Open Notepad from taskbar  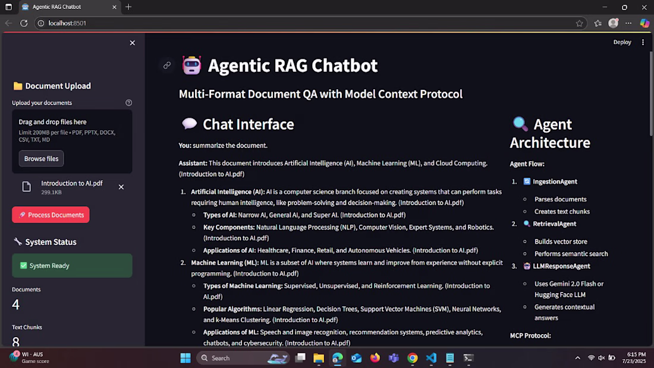pos(450,358)
